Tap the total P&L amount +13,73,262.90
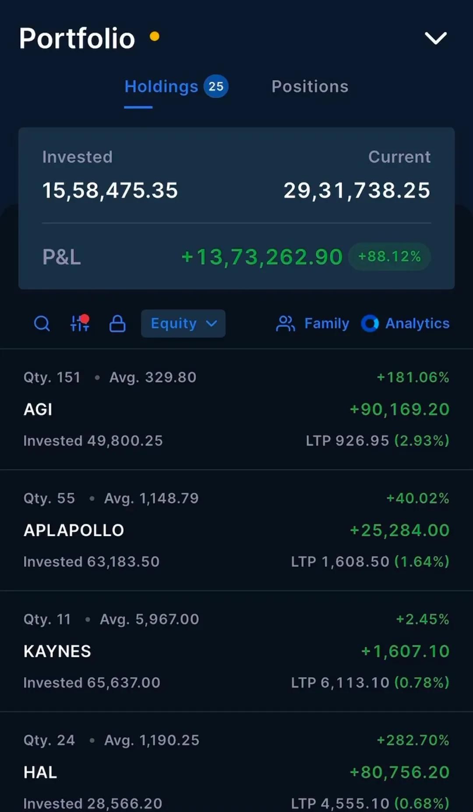The image size is (473, 812). pyautogui.click(x=262, y=257)
